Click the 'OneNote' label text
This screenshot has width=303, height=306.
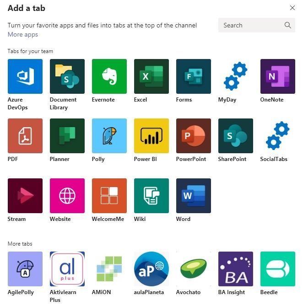[x=272, y=100]
